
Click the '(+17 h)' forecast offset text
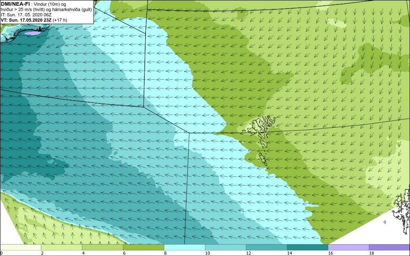pos(60,20)
